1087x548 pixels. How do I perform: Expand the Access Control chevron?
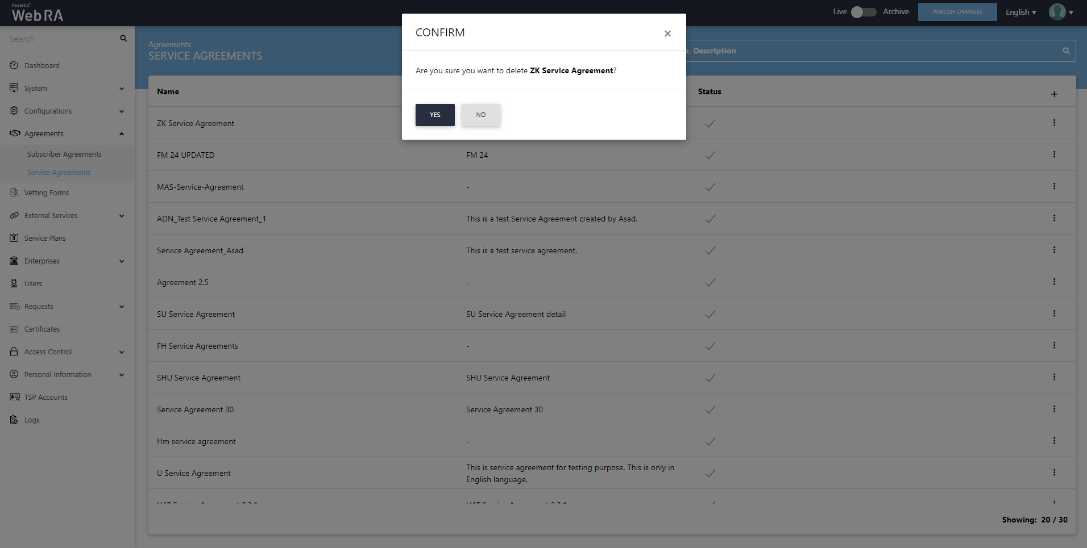click(x=122, y=352)
